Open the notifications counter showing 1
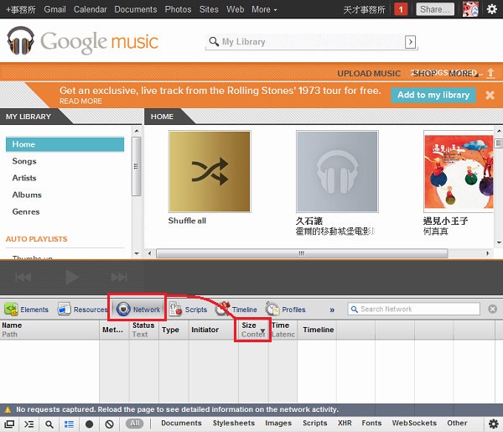 coord(401,9)
